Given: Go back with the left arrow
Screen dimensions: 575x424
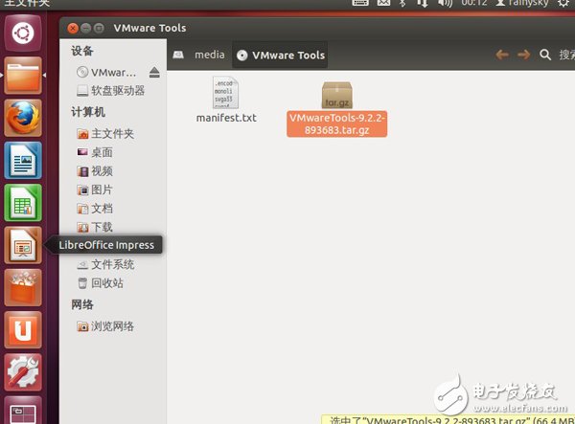Looking at the screenshot, I should click(502, 55).
